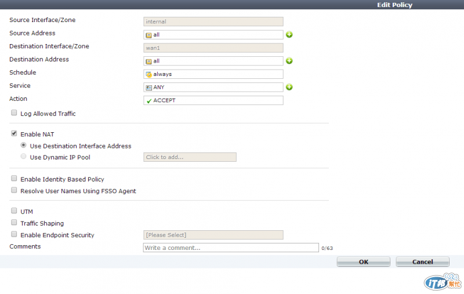464x294 pixels.
Task: Open Action selector showing ACCEPT
Action: click(x=213, y=100)
